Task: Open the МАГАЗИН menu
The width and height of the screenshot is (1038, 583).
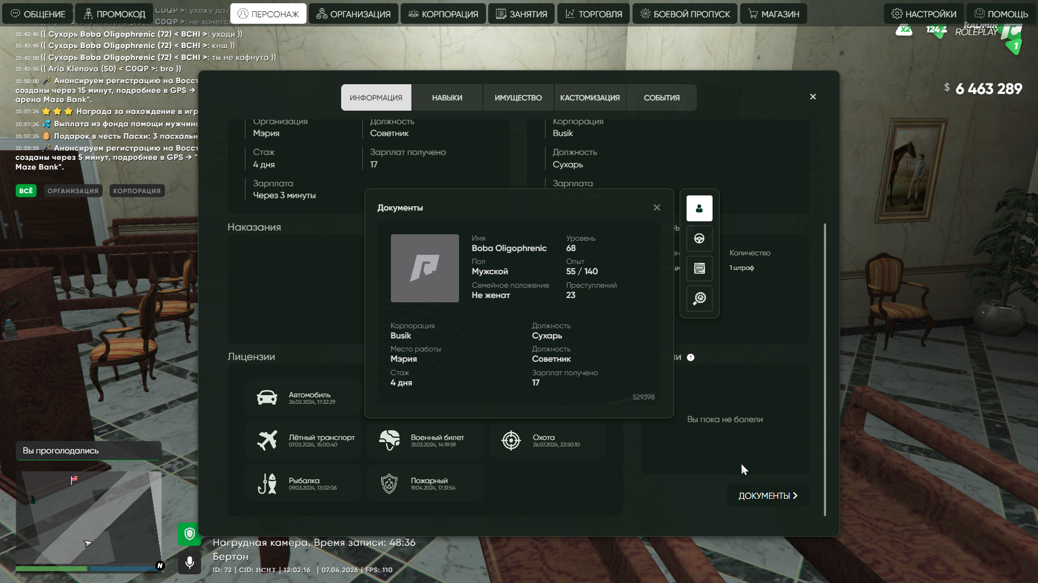Action: 773,14
